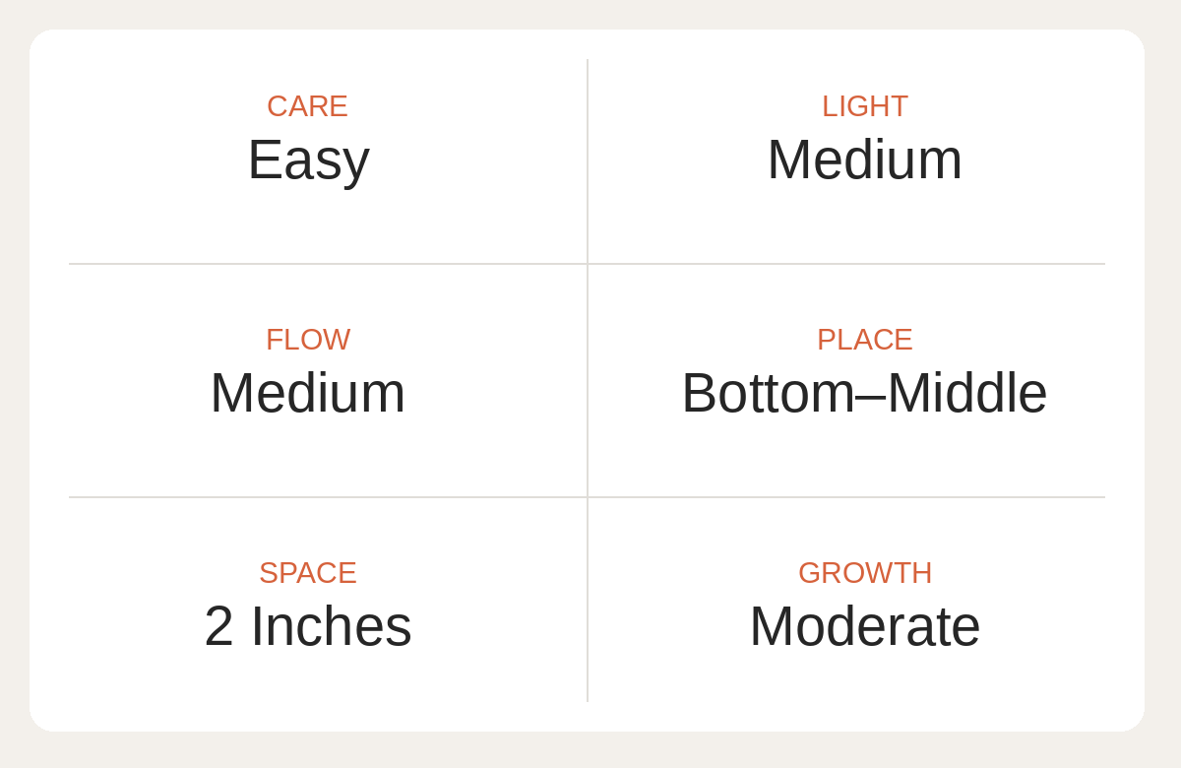
Task: Click the number 2 in spacing
Action: pyautogui.click(x=218, y=626)
